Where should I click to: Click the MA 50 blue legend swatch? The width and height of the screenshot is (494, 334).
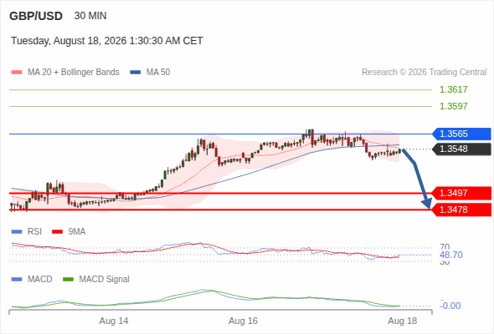click(x=136, y=73)
